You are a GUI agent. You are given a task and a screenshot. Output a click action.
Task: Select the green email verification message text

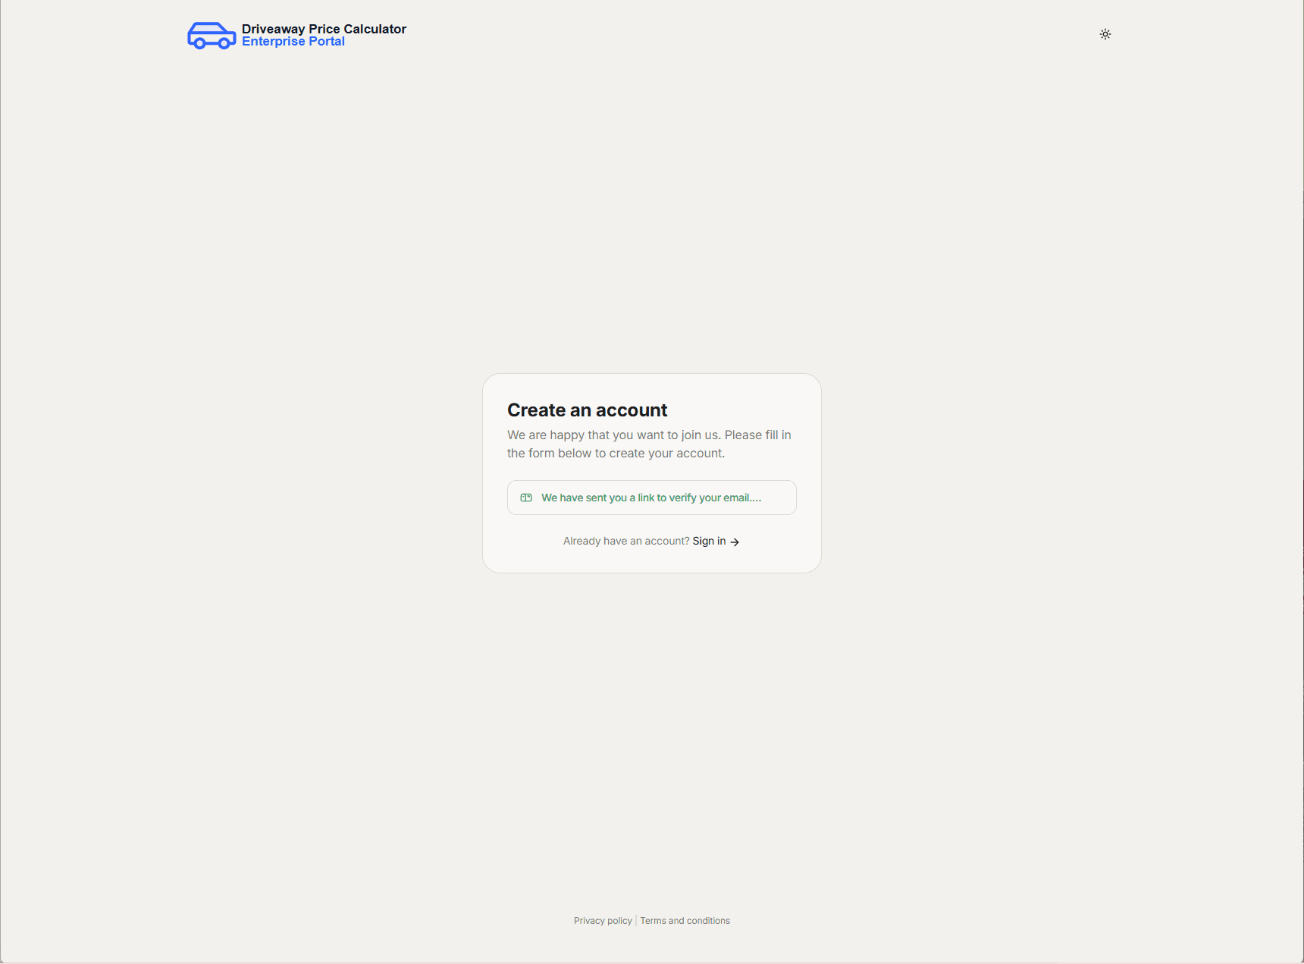[650, 498]
